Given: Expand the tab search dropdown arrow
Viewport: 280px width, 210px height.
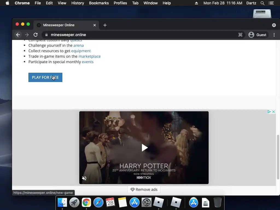Looking at the screenshot, I should tap(274, 25).
